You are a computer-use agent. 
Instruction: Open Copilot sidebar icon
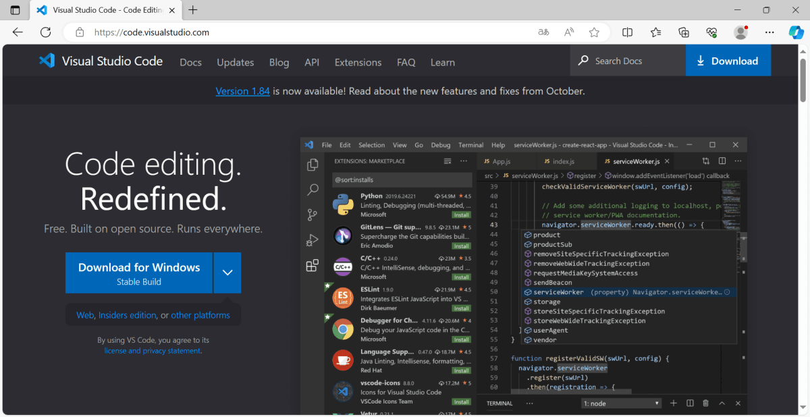point(796,32)
